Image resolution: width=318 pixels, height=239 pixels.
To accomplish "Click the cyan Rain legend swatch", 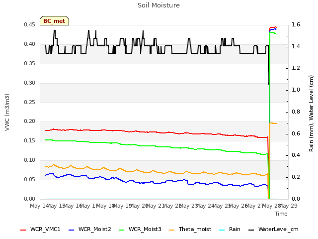I will 222,230.
